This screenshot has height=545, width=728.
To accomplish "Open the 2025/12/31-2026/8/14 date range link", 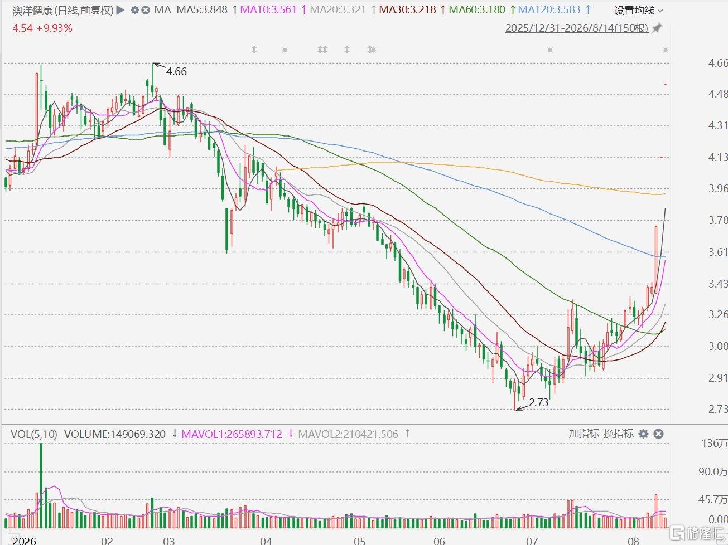I will 577,28.
